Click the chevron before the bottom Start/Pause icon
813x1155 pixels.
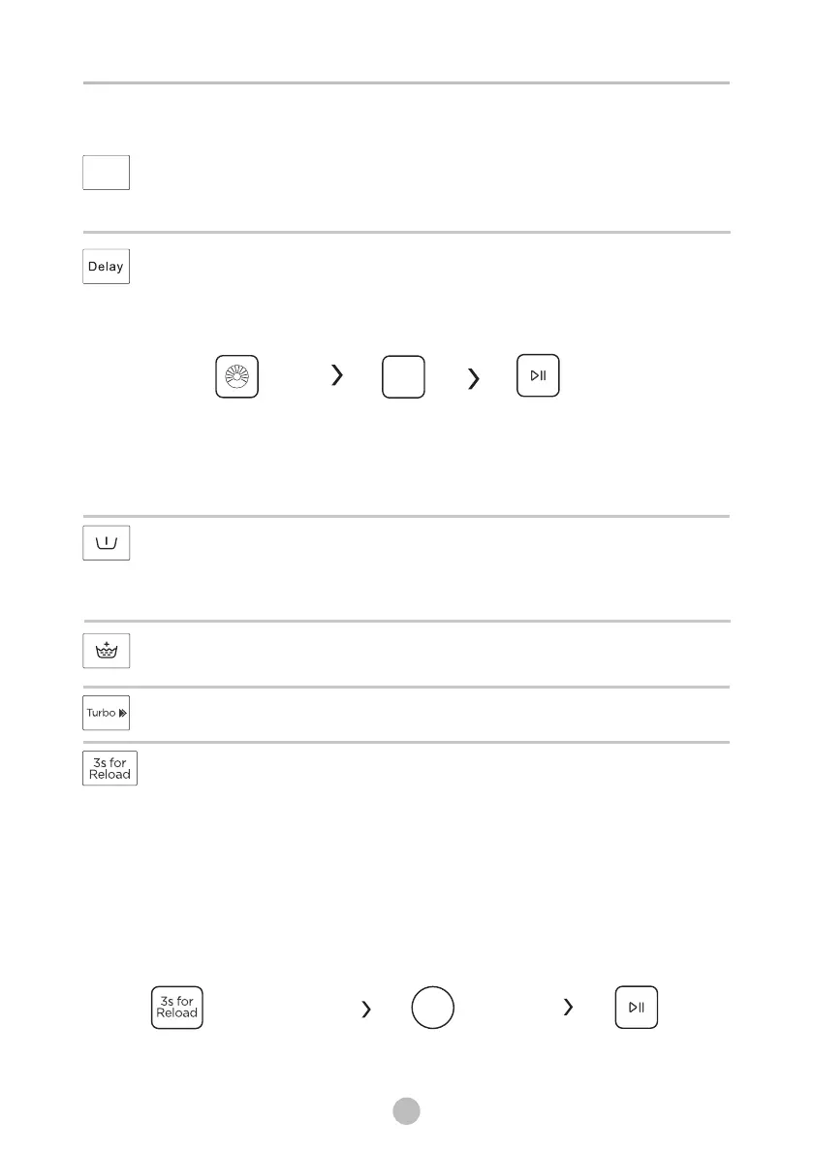(x=568, y=1007)
